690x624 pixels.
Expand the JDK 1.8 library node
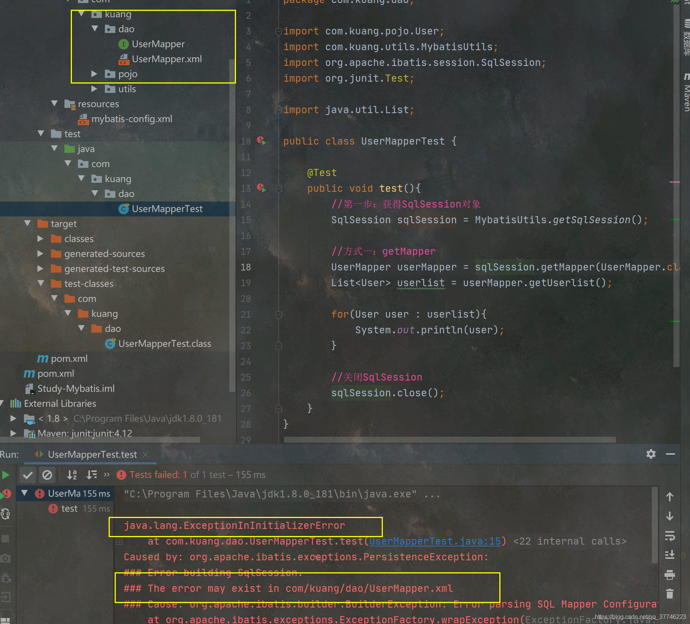pos(13,418)
